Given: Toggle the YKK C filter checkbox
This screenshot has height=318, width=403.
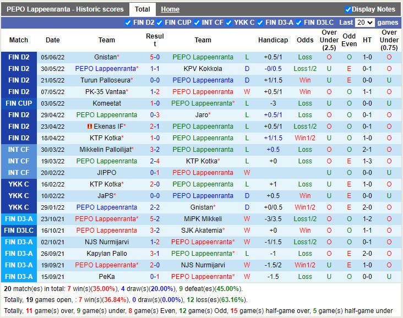Looking at the screenshot, I should [229, 23].
